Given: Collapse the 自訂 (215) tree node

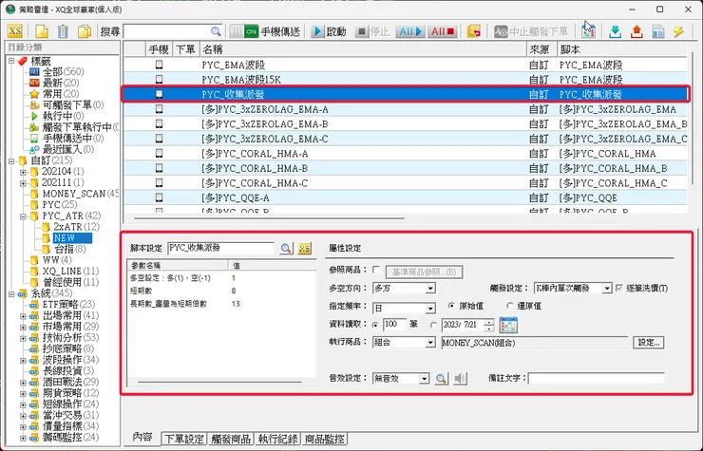Looking at the screenshot, I should click(x=11, y=160).
